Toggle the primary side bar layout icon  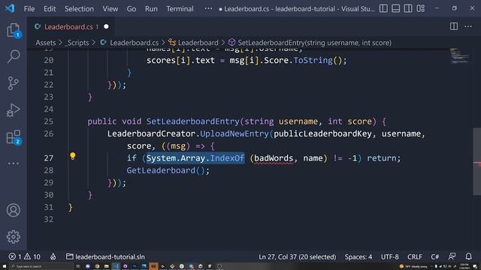[x=383, y=8]
